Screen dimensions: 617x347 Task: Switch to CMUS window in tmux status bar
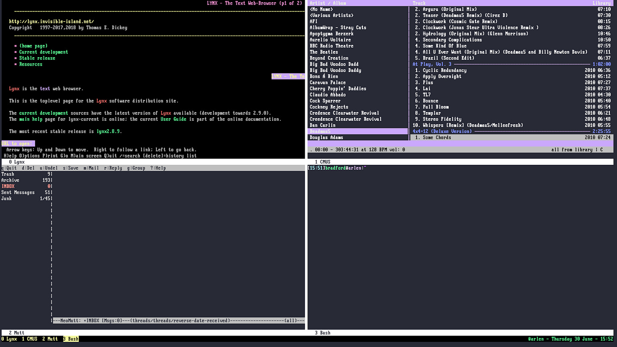[x=30, y=339]
